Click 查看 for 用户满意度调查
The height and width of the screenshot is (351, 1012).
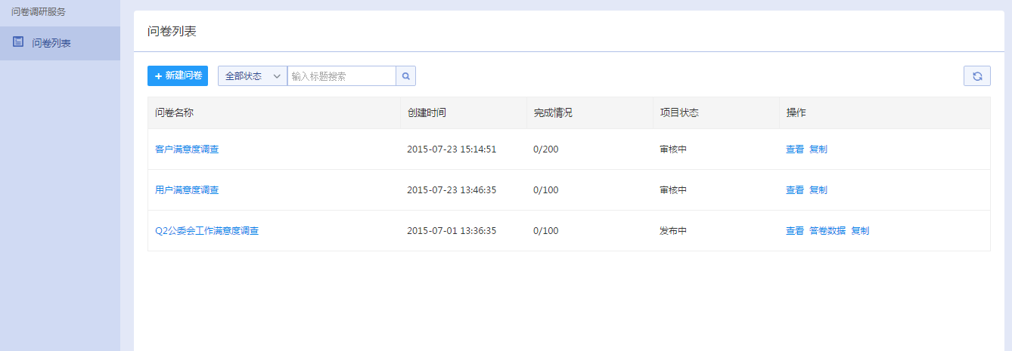(x=795, y=190)
